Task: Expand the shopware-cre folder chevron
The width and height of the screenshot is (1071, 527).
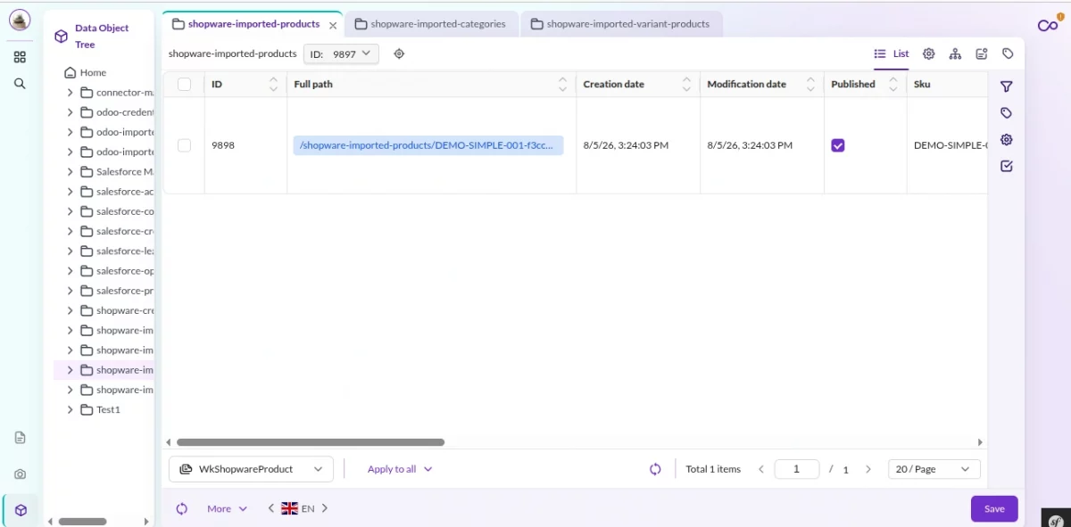Action: 71,310
